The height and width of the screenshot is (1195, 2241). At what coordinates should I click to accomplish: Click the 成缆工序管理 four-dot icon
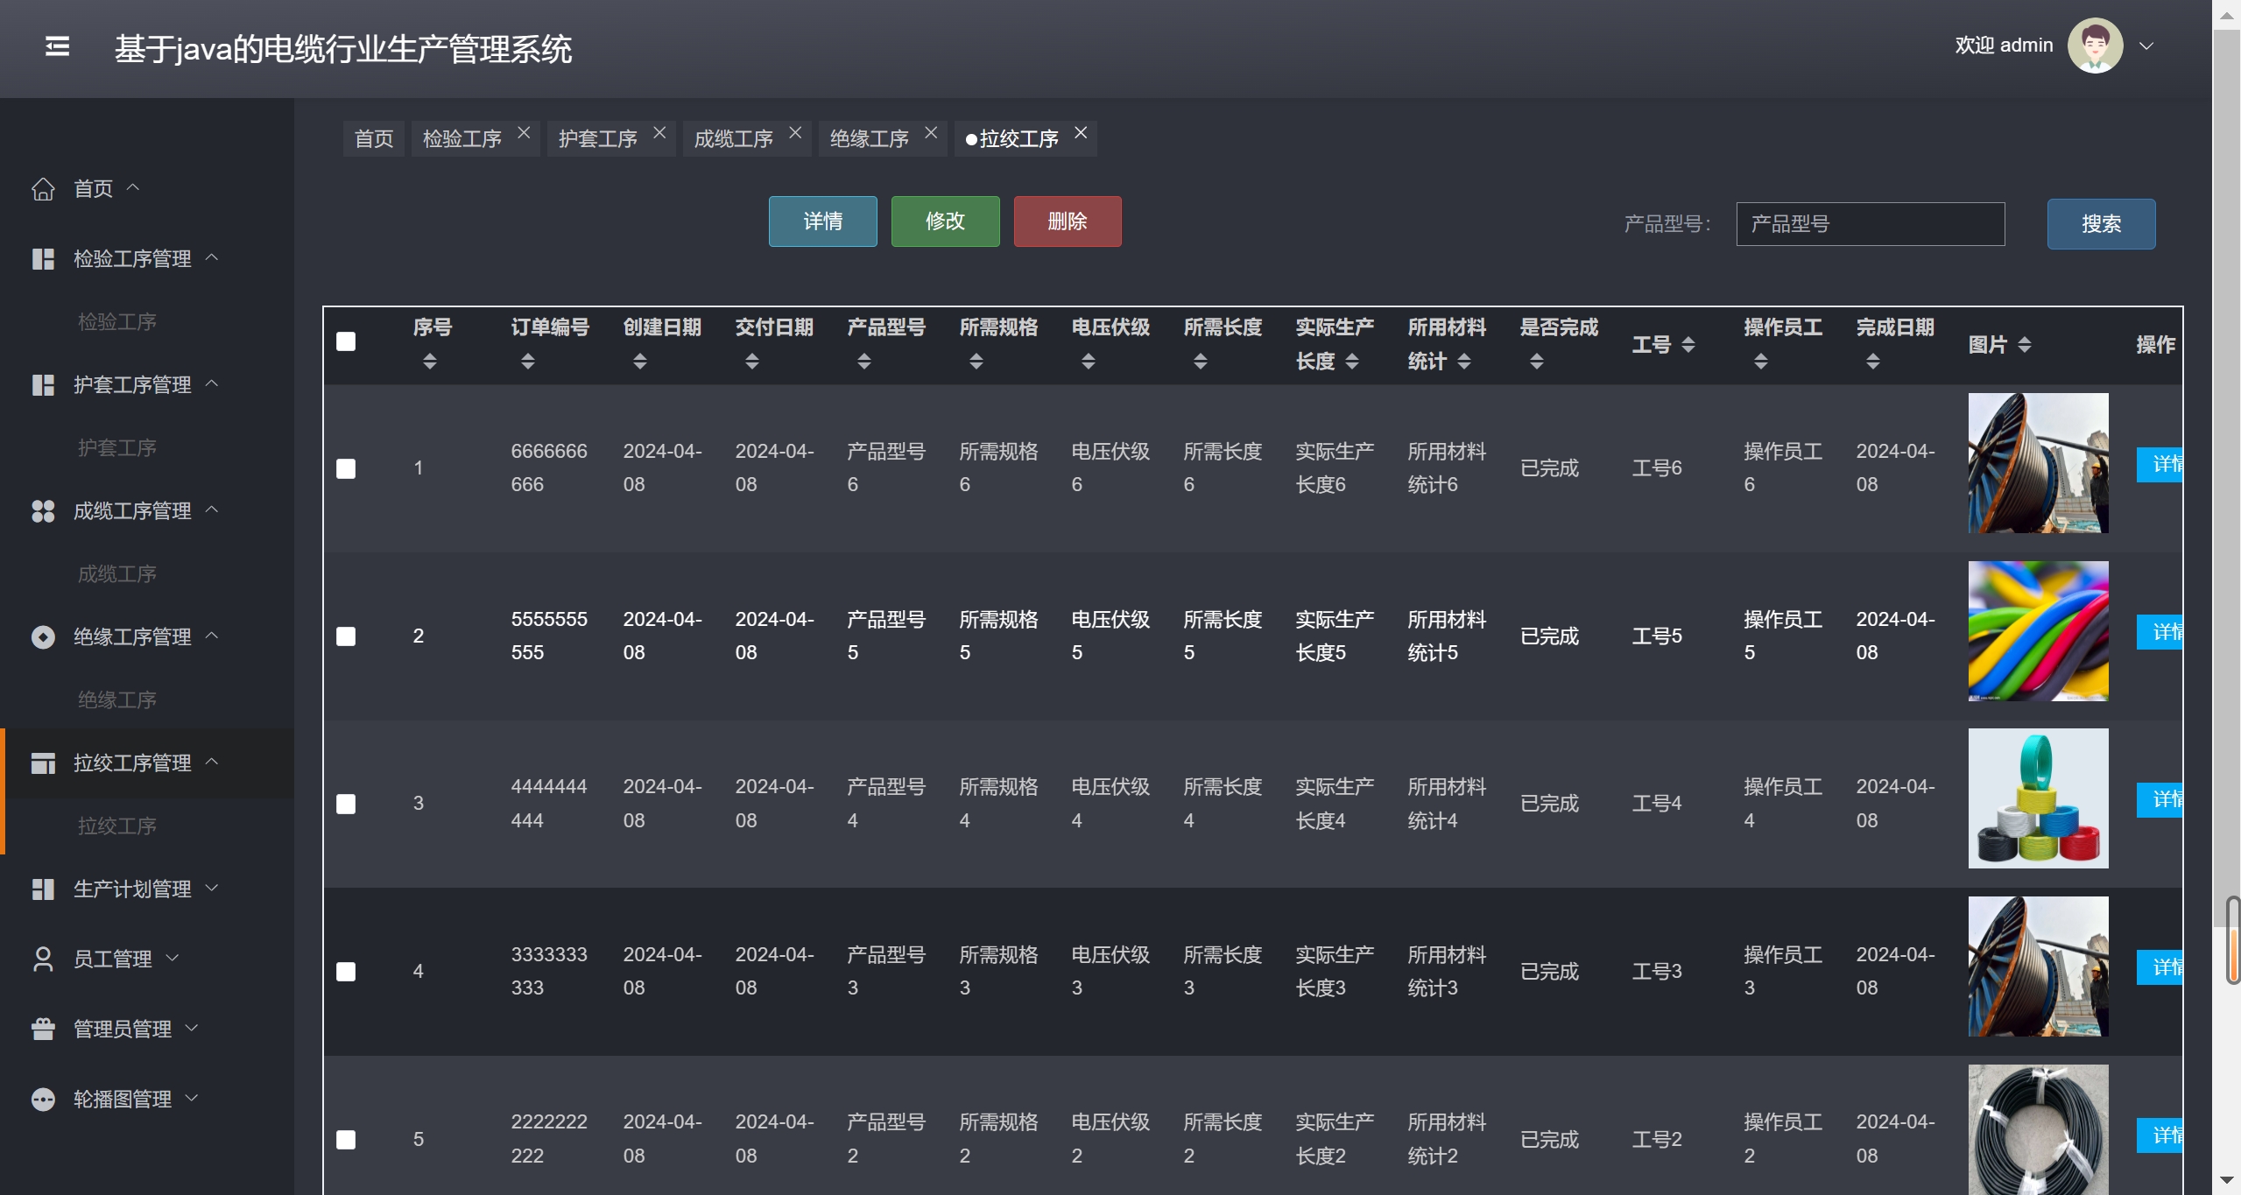[43, 511]
